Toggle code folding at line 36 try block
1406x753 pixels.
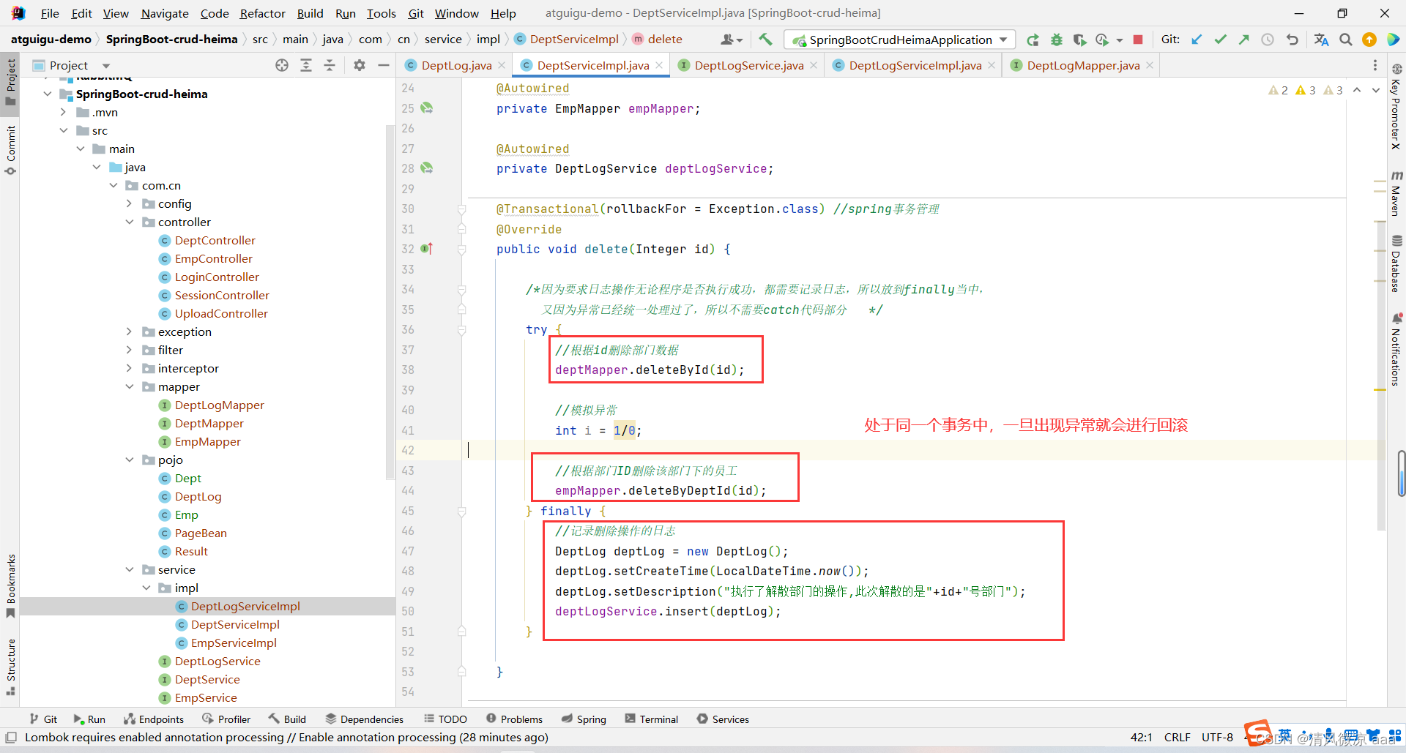click(462, 330)
